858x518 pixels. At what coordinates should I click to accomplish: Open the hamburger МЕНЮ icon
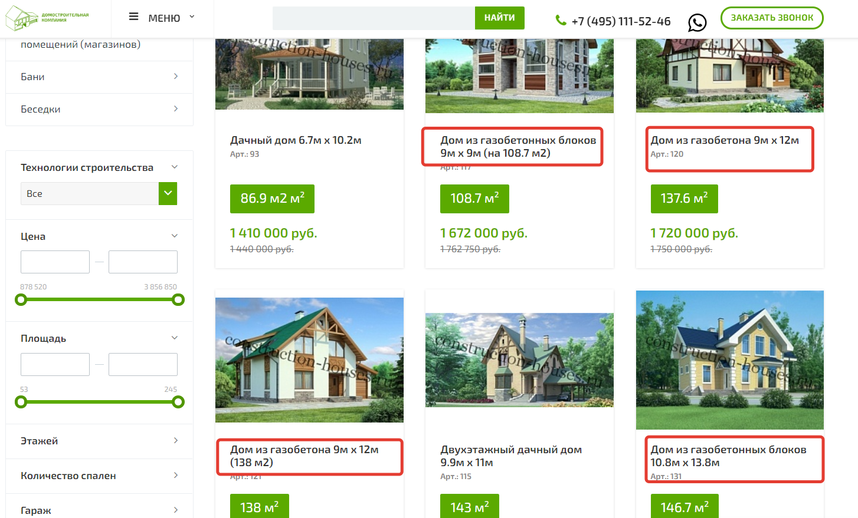point(134,17)
